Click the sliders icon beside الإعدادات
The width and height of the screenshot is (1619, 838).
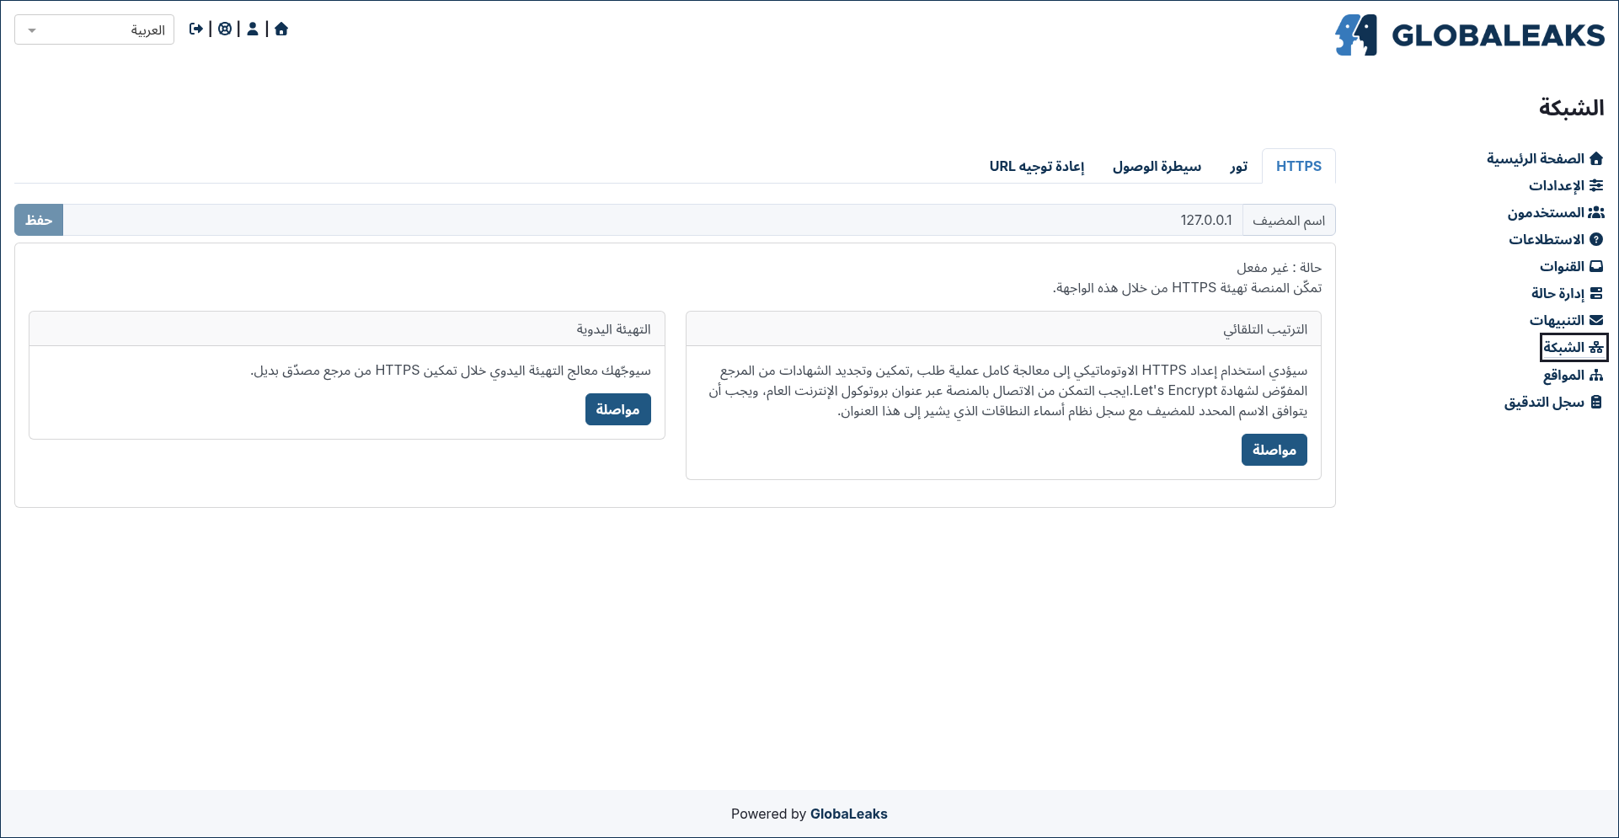point(1596,185)
